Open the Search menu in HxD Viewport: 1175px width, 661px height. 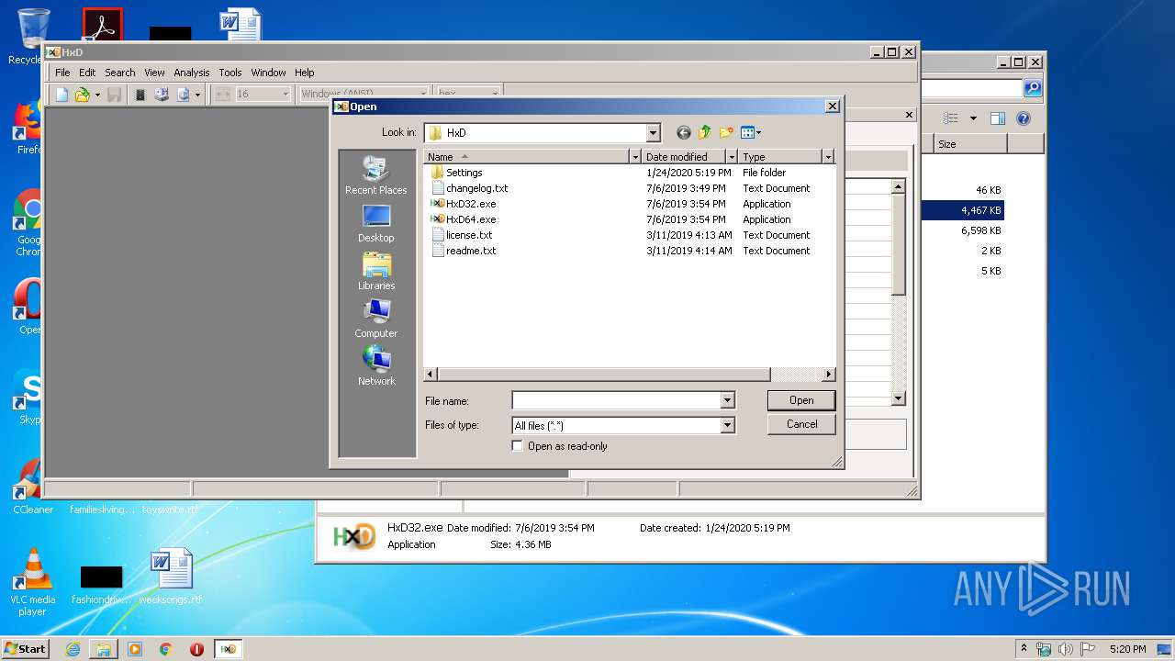pyautogui.click(x=120, y=73)
